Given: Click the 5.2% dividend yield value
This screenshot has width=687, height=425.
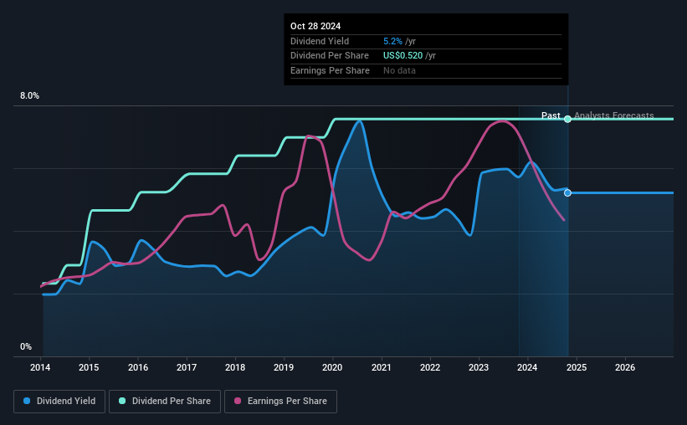Looking at the screenshot, I should click(392, 41).
